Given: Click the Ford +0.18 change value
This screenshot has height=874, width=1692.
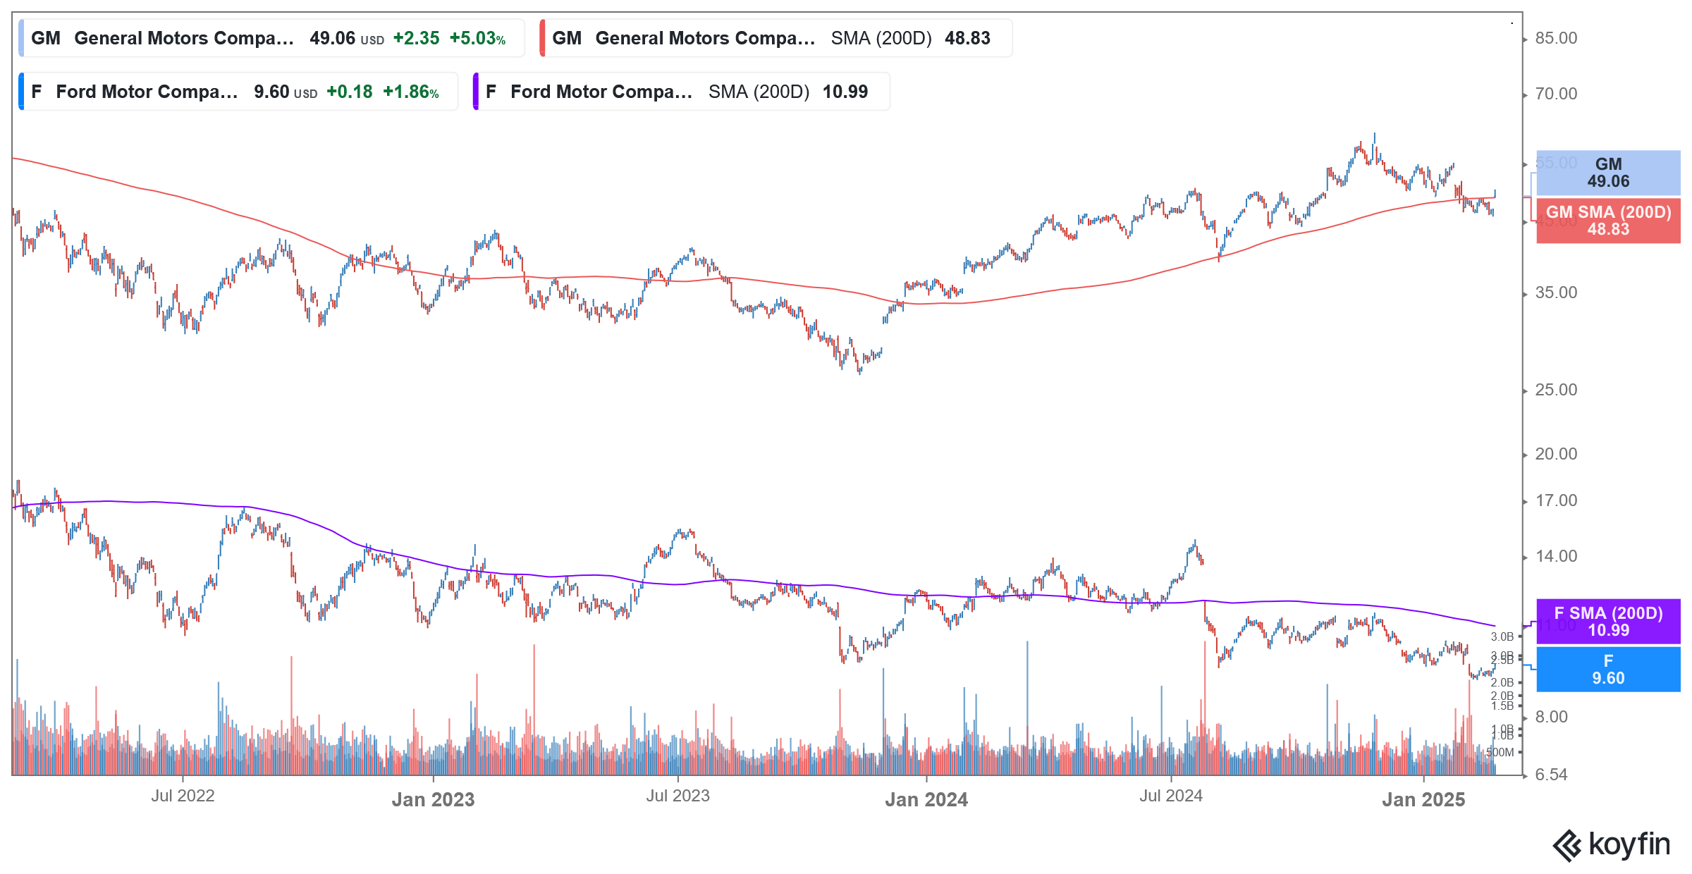Looking at the screenshot, I should (350, 92).
